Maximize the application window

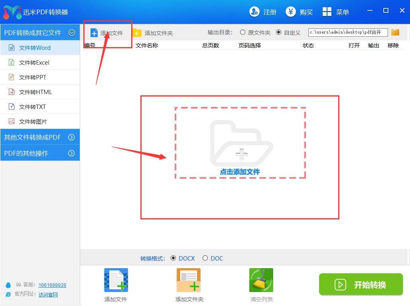click(386, 10)
